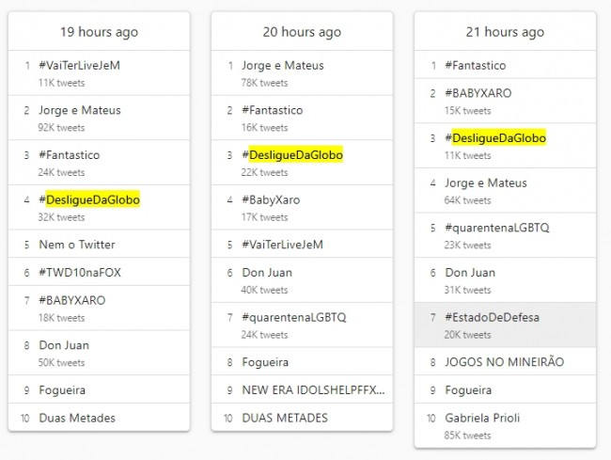Click the NEW ERA IDOLSHELPPFFX trend
This screenshot has width=611, height=460.
313,389
